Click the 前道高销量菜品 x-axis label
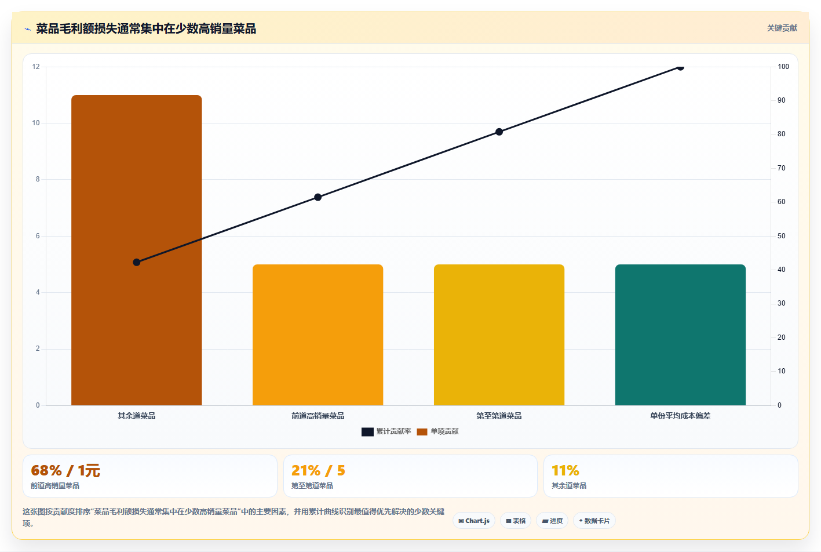The image size is (821, 552). [318, 416]
